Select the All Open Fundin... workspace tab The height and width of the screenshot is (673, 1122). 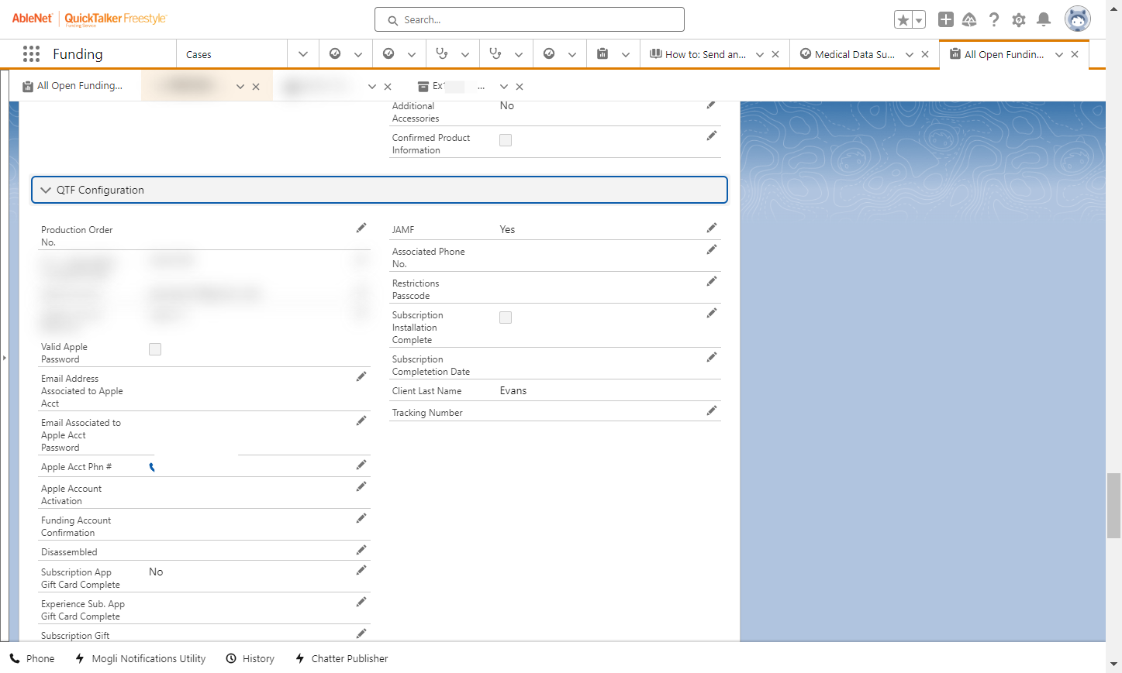997,54
